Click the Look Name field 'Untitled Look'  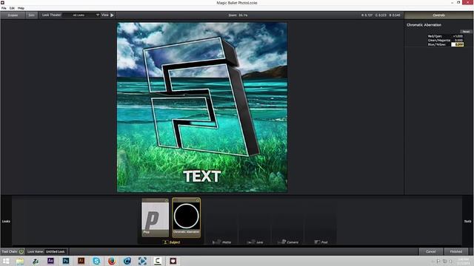(56, 251)
